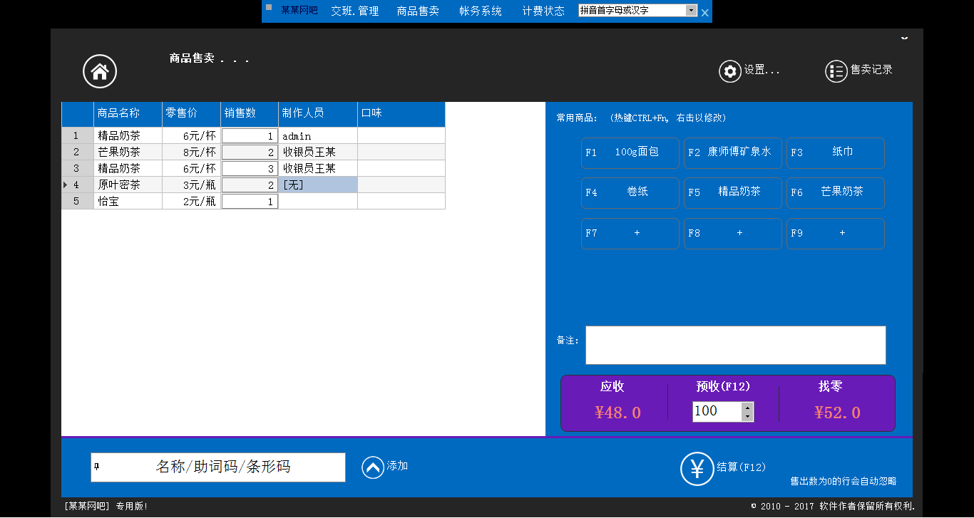The height and width of the screenshot is (518, 974).
Task: Click the 售卖记录 label
Action: coord(871,70)
